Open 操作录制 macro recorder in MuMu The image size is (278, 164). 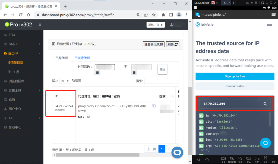pyautogui.click(x=232, y=160)
